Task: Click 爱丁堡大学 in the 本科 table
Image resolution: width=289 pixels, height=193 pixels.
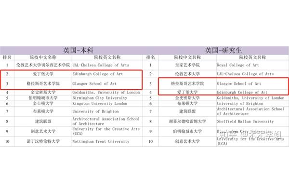Action: [43, 74]
